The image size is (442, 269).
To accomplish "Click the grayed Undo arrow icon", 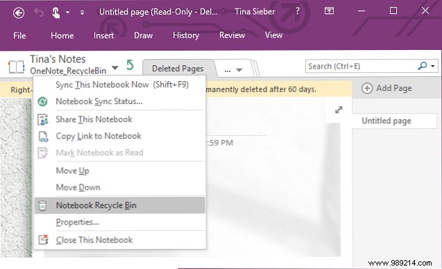I will [39, 12].
